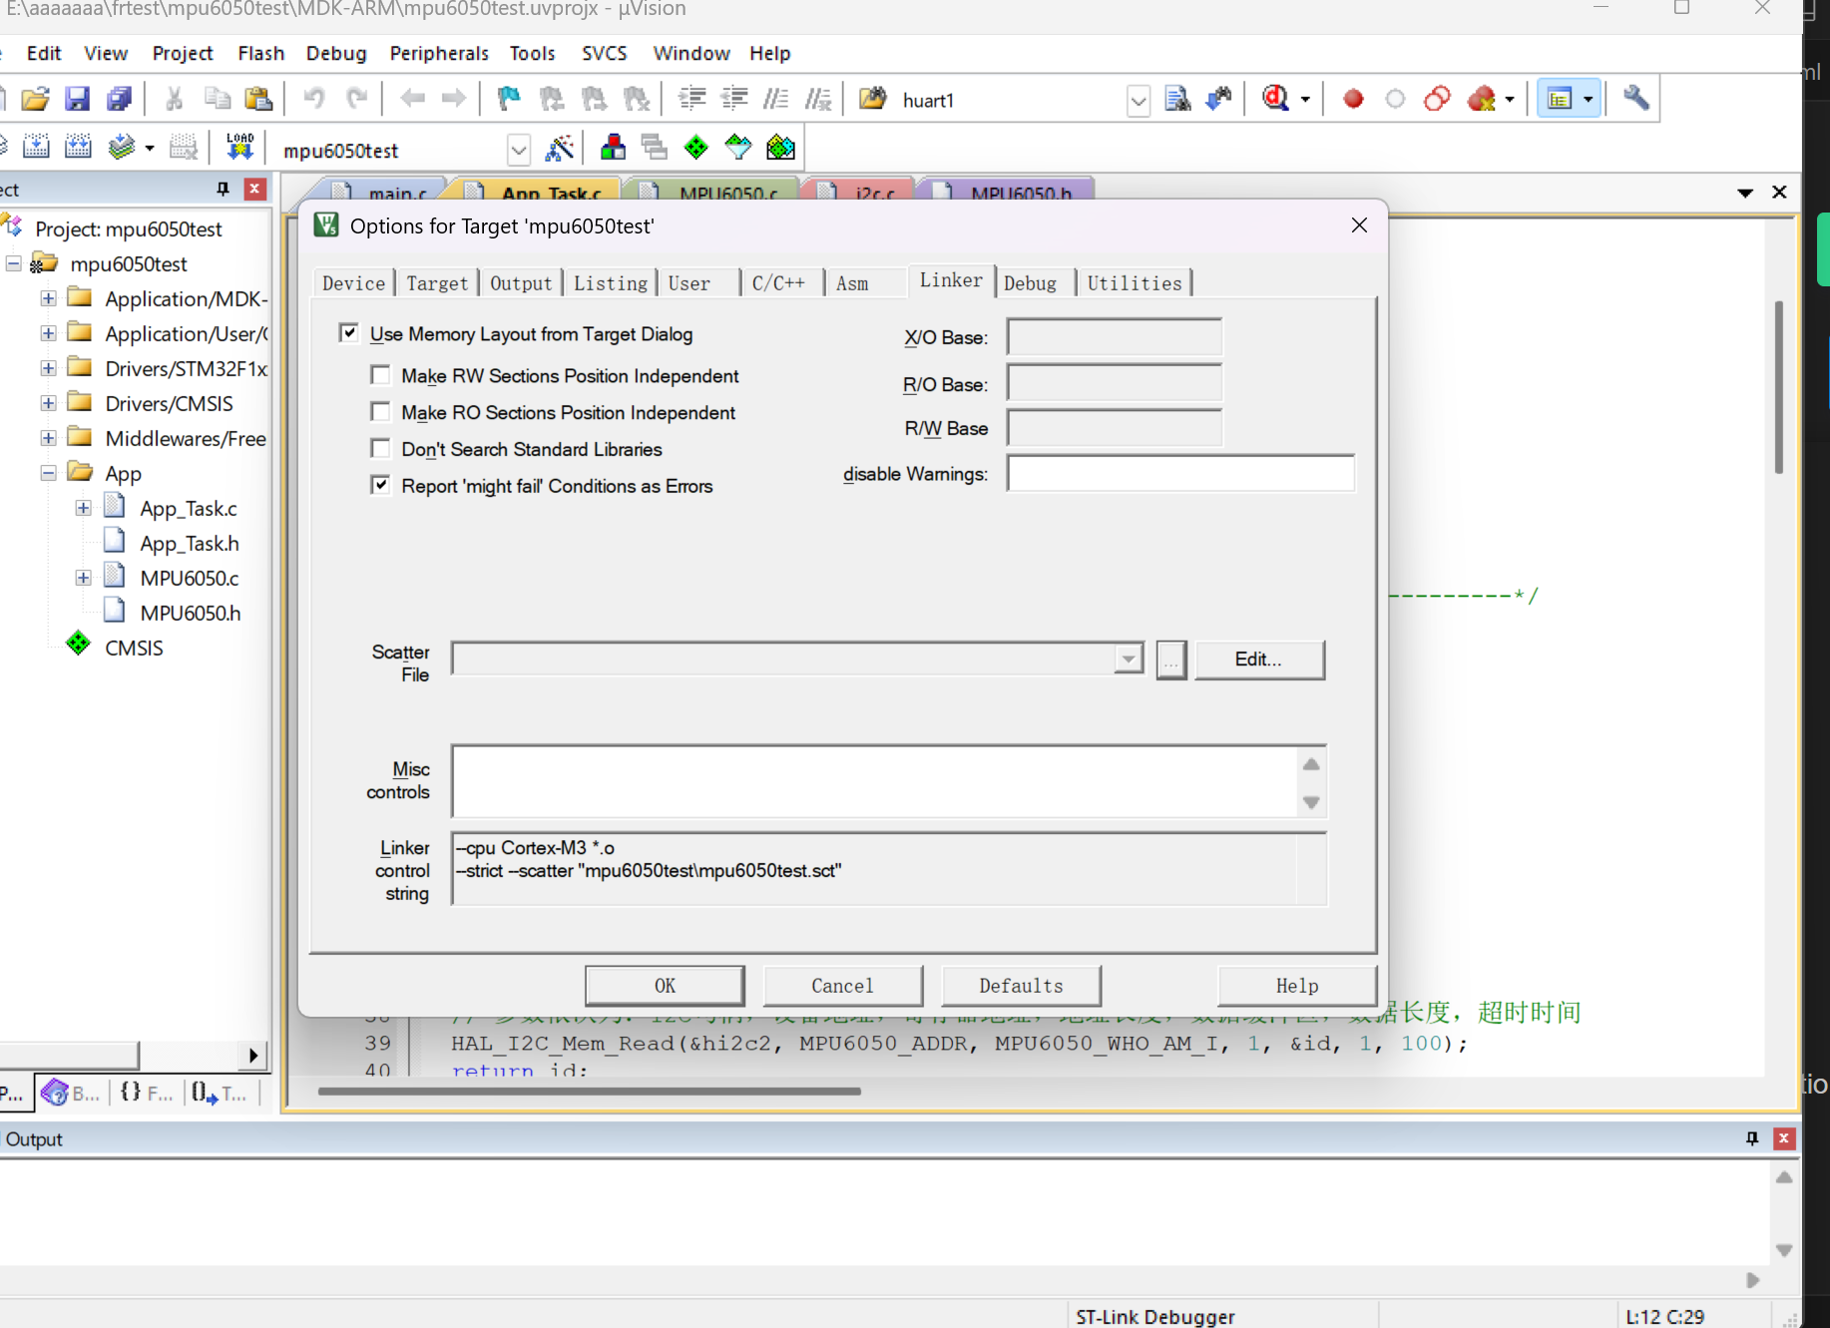
Task: Click the Save All toolbar icon
Action: pyautogui.click(x=119, y=99)
